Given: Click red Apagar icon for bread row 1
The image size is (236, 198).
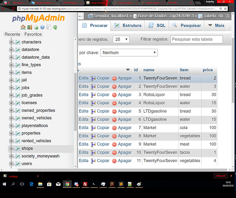Looking at the screenshot, I should point(114,78).
